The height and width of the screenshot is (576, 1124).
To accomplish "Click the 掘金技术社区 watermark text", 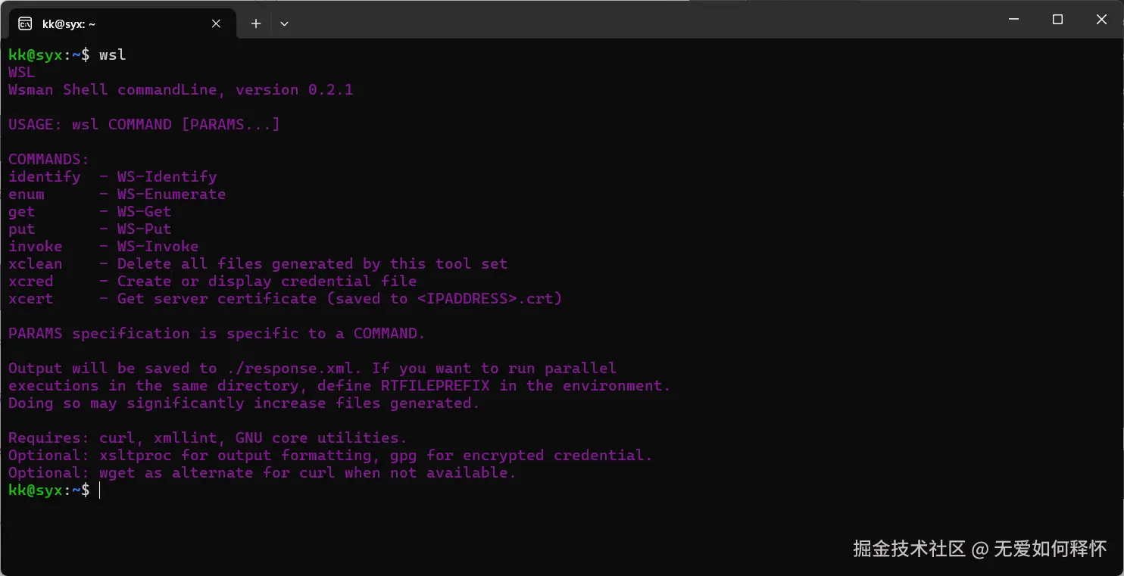I will (x=909, y=549).
